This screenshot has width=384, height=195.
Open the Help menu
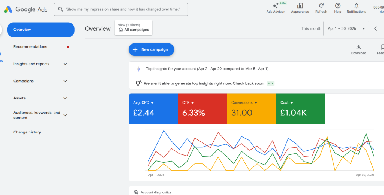[x=338, y=8]
